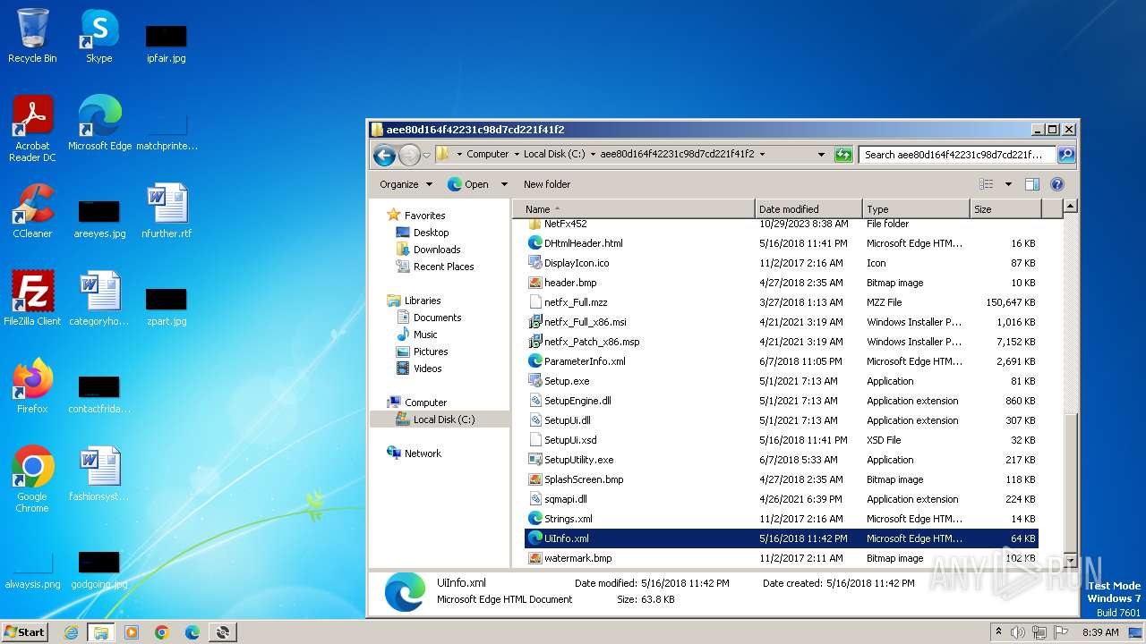Select the header.bmp file icon
Image resolution: width=1146 pixels, height=644 pixels.
point(535,283)
